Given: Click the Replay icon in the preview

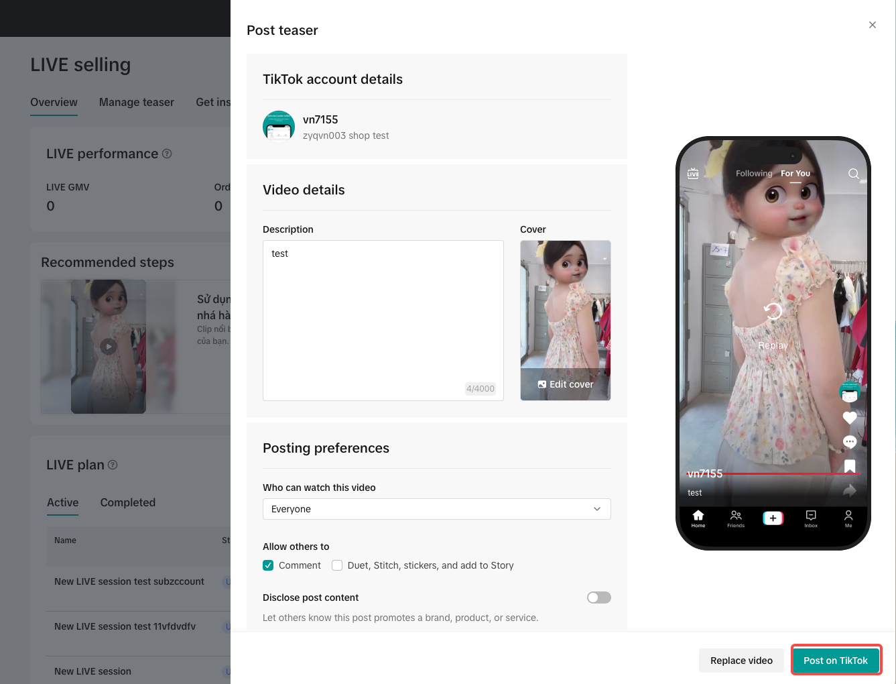Looking at the screenshot, I should click(x=773, y=311).
